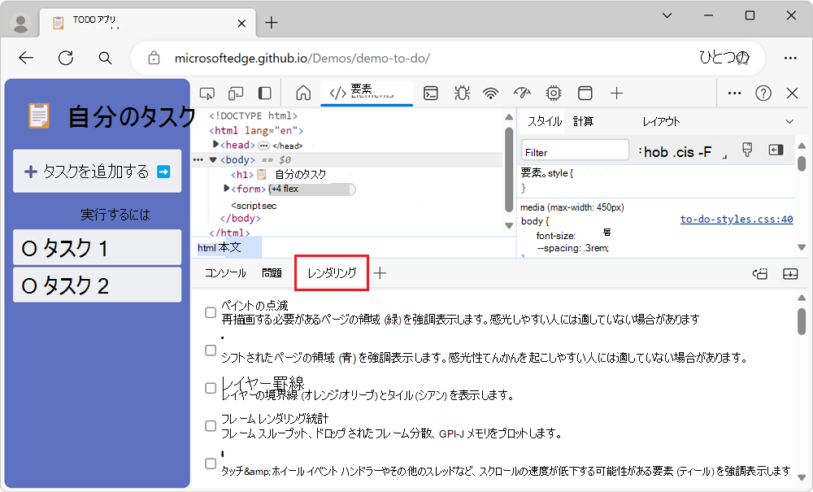Click the タスクを追加する button
813x492 pixels.
click(97, 171)
